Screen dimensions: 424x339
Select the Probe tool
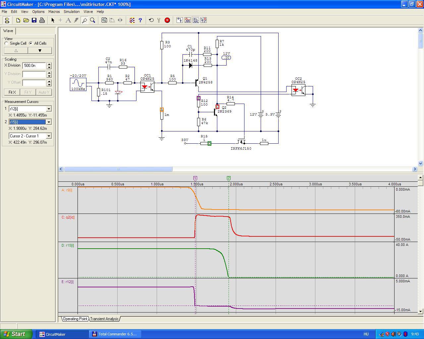click(x=84, y=20)
